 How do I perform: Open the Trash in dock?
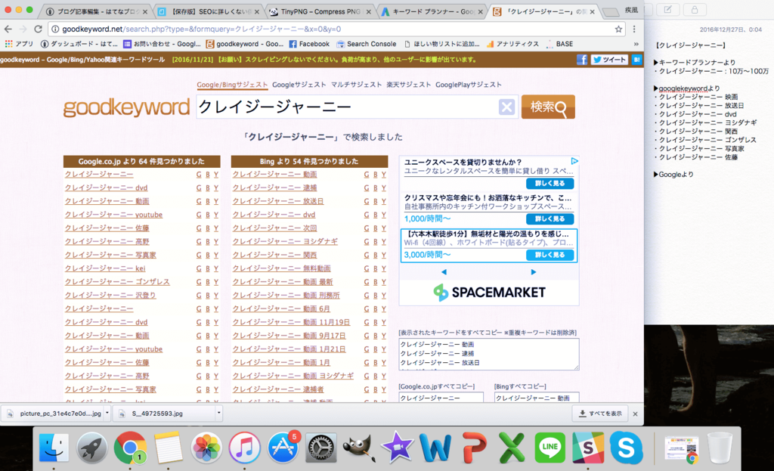click(x=720, y=448)
